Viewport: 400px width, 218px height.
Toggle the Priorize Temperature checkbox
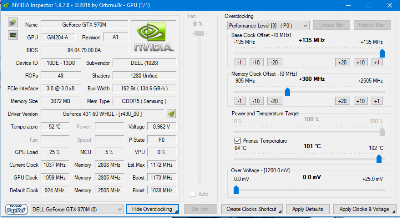[237, 141]
